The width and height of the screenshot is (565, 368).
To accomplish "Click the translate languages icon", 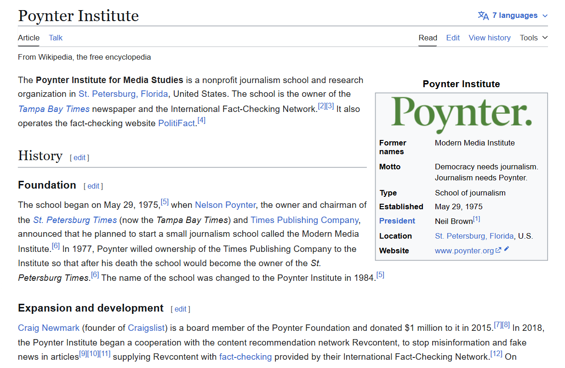I will pyautogui.click(x=483, y=16).
